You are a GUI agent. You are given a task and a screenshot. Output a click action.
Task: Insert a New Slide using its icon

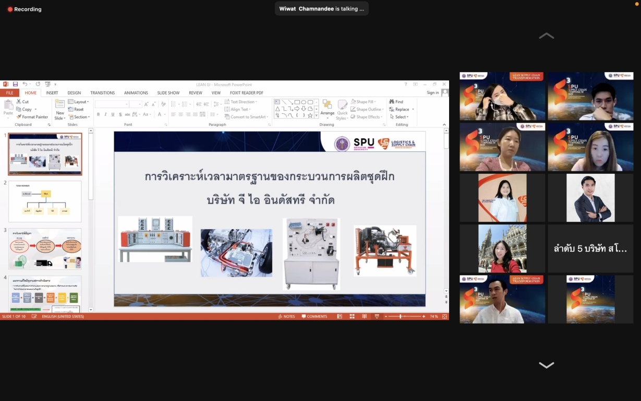coord(60,104)
